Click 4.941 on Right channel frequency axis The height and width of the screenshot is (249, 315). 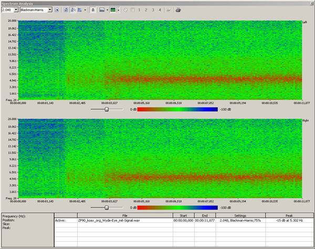coord(12,179)
